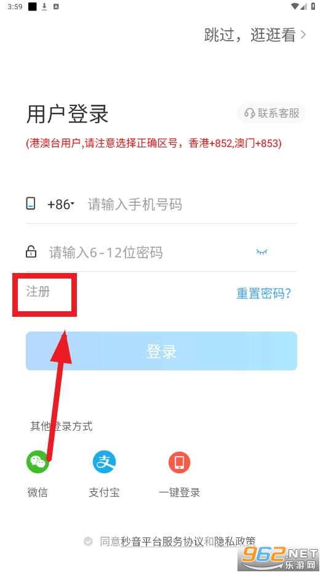
Task: Click the 跳过，逛逛看 skip link
Action: tap(250, 35)
